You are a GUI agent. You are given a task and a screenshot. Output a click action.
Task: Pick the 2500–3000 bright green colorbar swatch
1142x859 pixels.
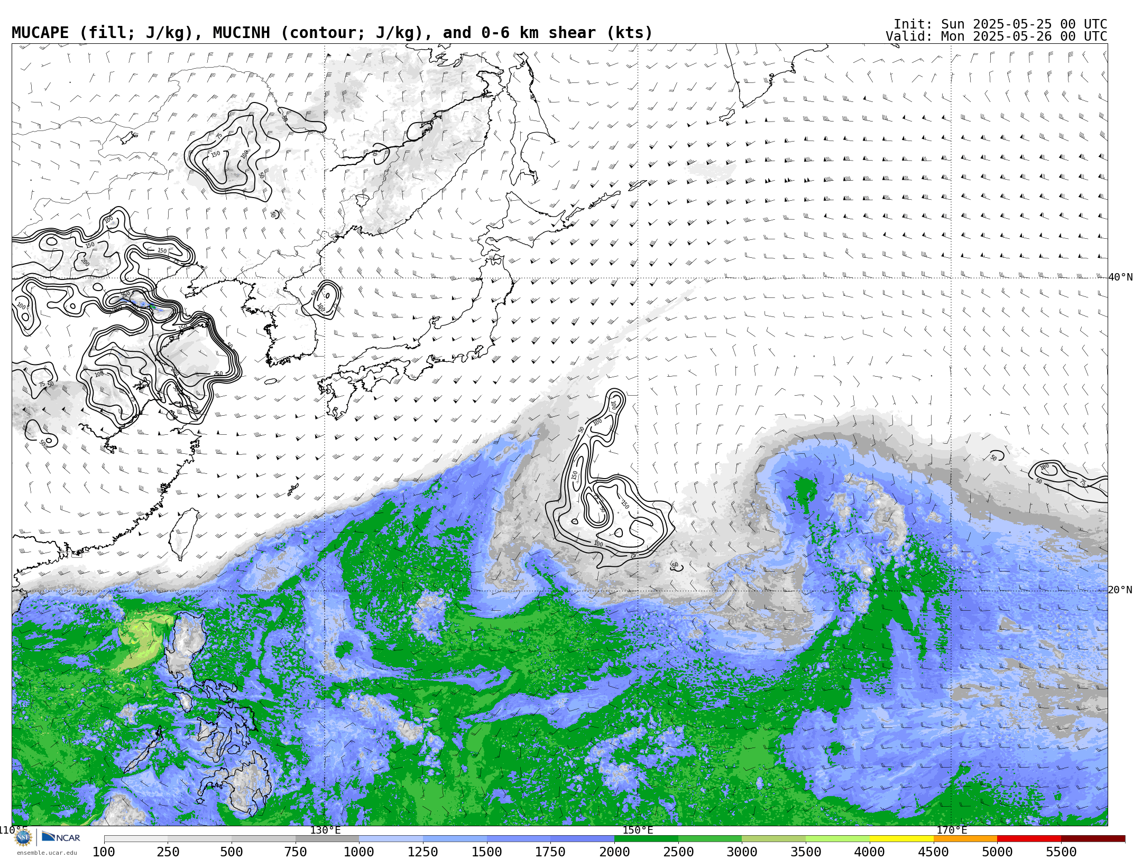tap(710, 839)
